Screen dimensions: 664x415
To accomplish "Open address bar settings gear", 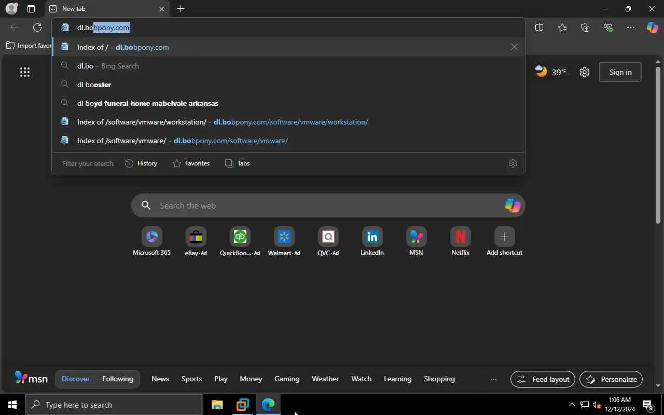I will [x=513, y=163].
